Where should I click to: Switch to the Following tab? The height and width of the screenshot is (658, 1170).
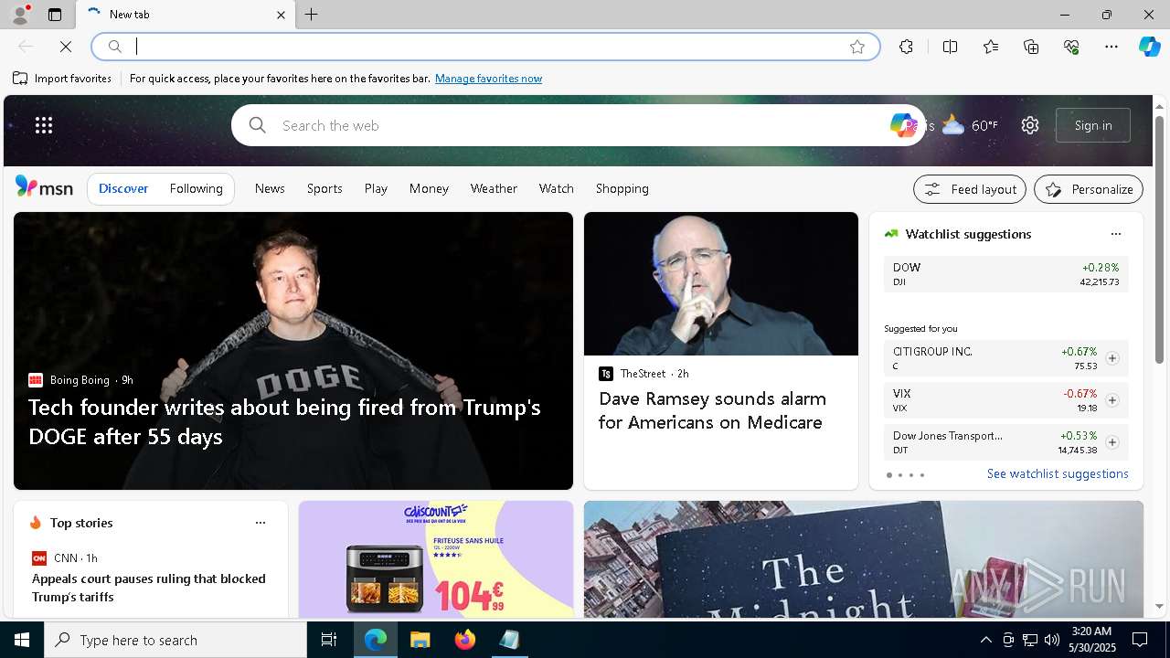point(197,188)
